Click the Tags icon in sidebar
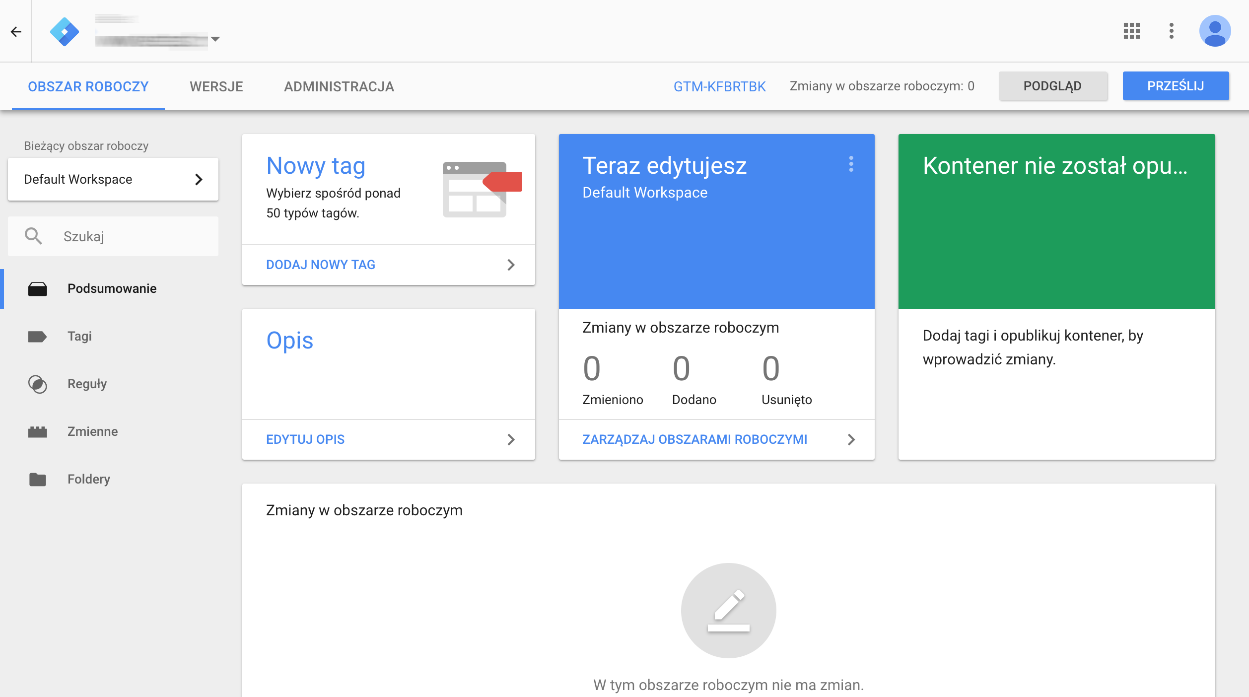Viewport: 1249px width, 697px height. 36,335
